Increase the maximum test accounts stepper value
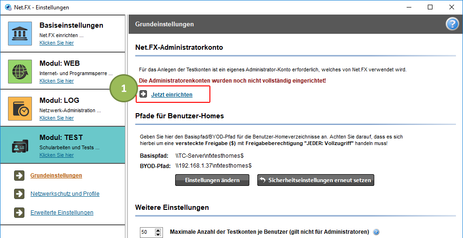Viewport: 463px width, 238px height. click(x=158, y=230)
